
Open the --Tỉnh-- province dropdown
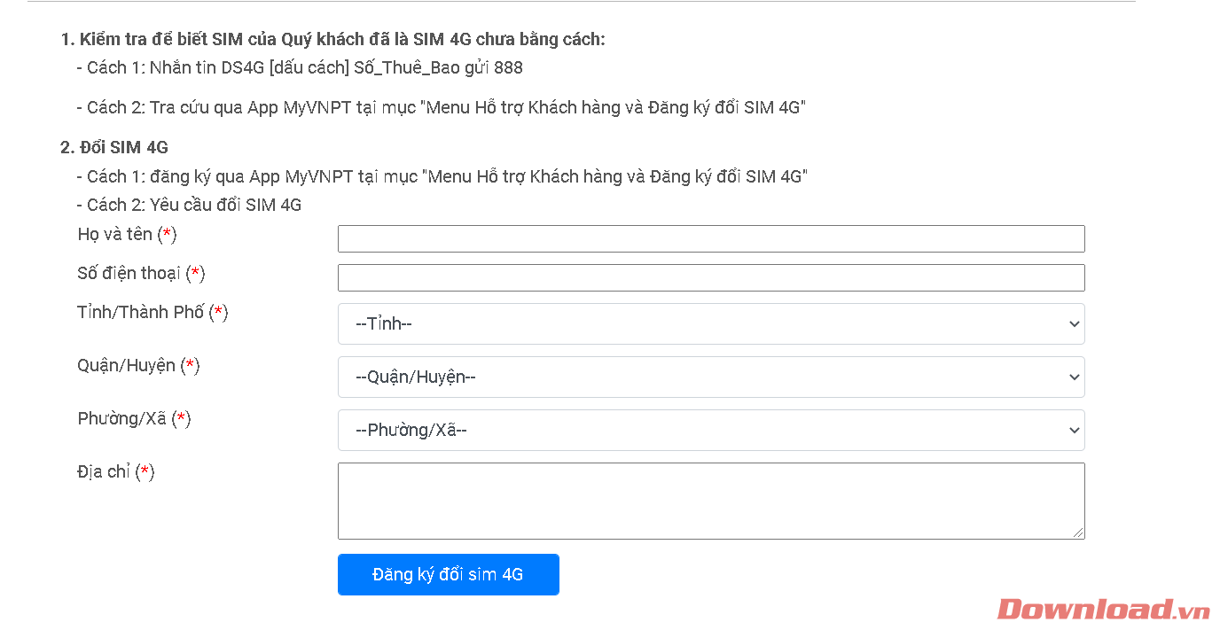tap(710, 324)
